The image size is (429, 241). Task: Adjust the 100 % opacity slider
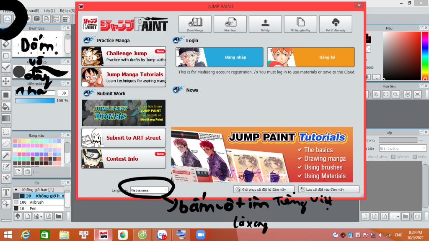[x=35, y=101]
